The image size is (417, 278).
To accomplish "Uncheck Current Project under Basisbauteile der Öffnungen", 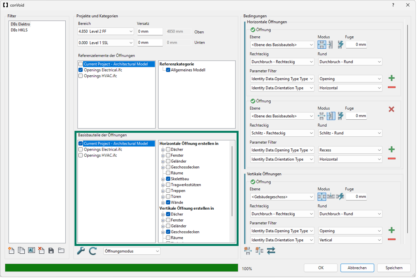I will [x=81, y=144].
